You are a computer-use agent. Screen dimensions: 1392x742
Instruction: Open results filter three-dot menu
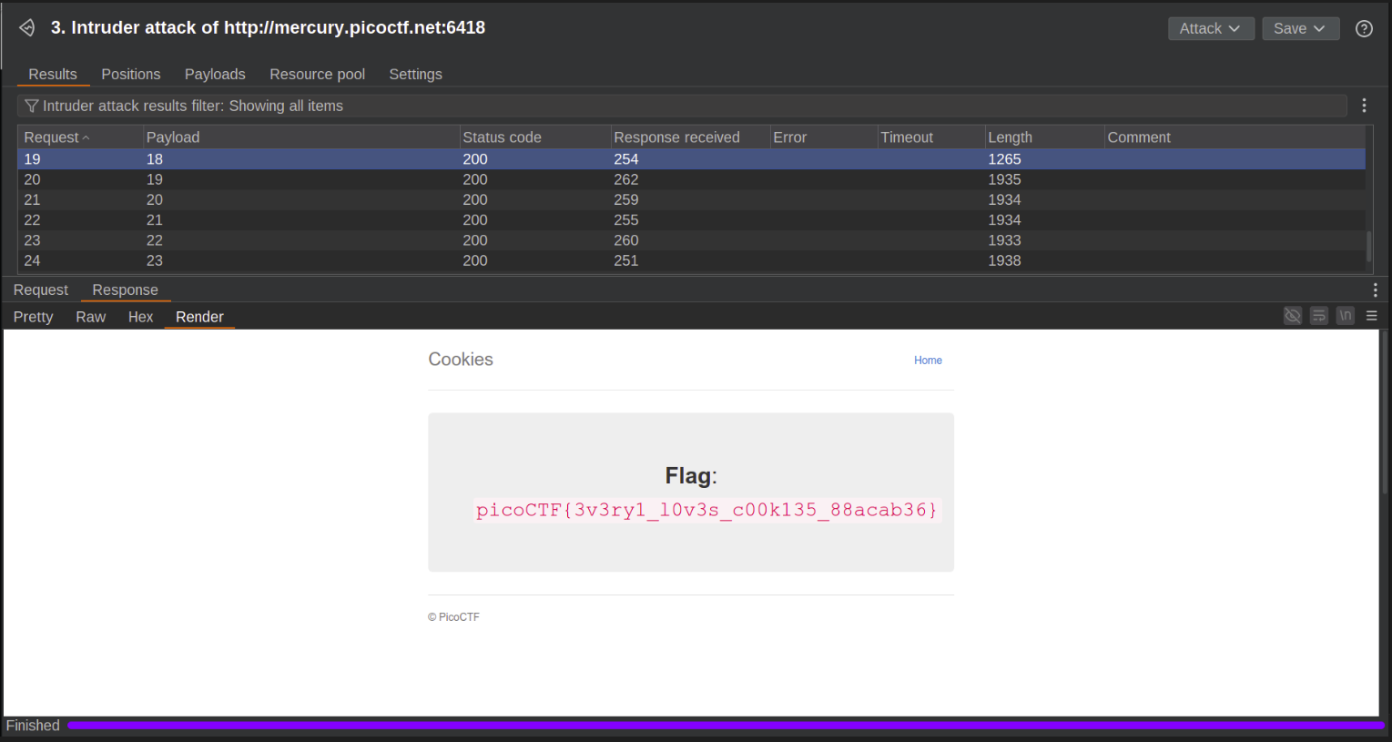(x=1364, y=106)
